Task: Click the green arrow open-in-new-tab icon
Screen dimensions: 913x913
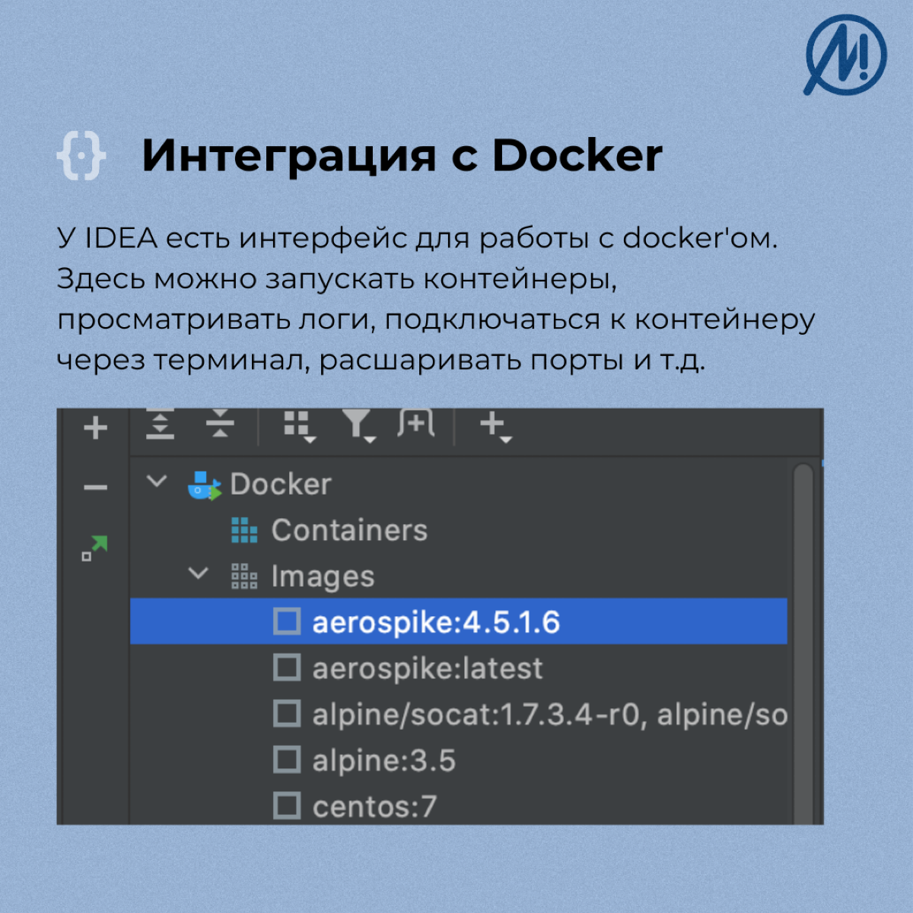Action: point(95,548)
